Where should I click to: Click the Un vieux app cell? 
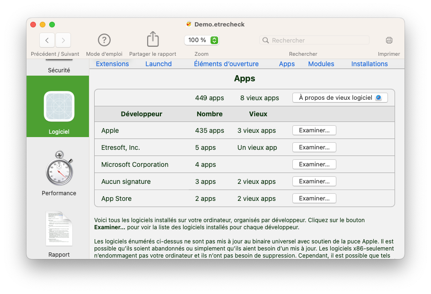pyautogui.click(x=257, y=147)
